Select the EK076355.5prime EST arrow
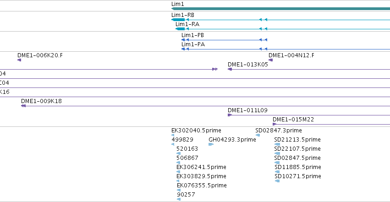The height and width of the screenshot is (202, 390). point(179,191)
